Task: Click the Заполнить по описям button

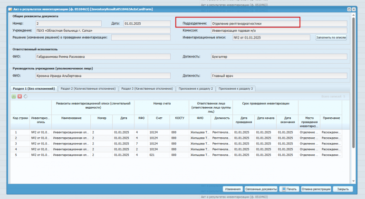Action: click(x=331, y=38)
